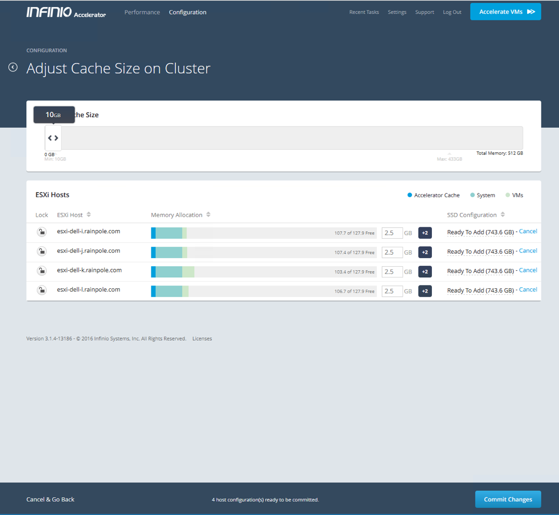The image size is (559, 515).
Task: Lock the esxi-dell-l.rainpole.com host
Action: [41, 290]
